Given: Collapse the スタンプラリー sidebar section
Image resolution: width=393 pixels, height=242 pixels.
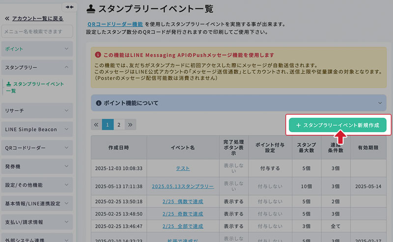Looking at the screenshot, I should point(38,67).
